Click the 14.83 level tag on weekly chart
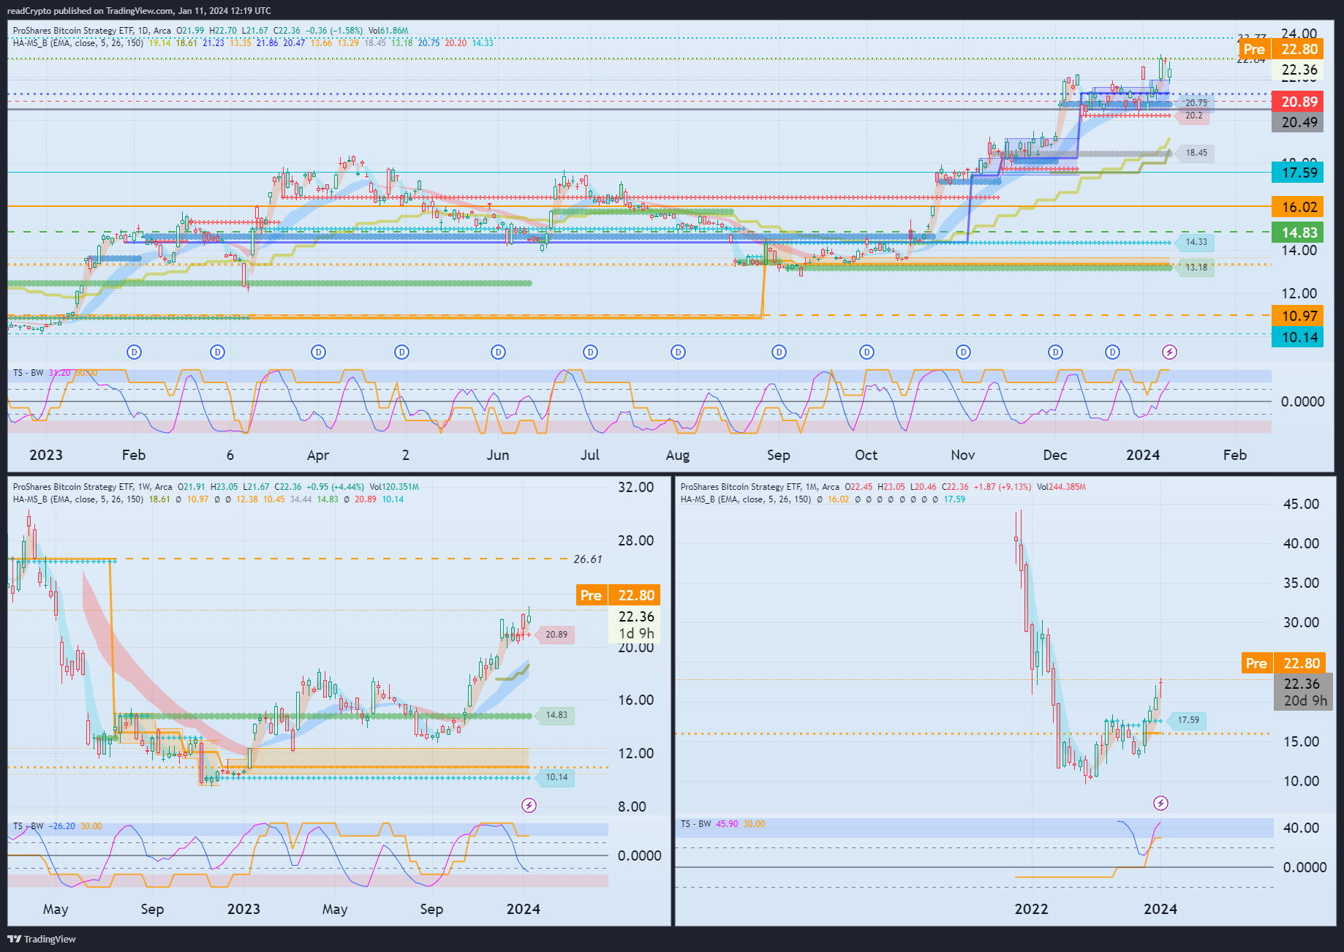The width and height of the screenshot is (1344, 952). click(x=556, y=715)
